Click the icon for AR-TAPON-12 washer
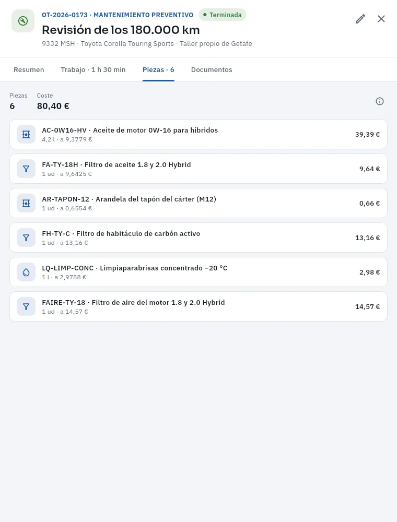Screen dimensions: 397x522 point(26,203)
